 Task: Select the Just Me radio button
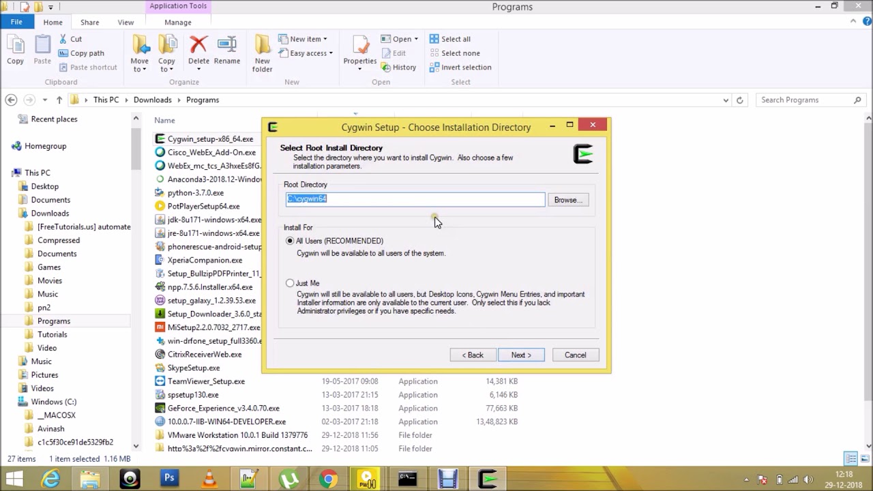[290, 283]
